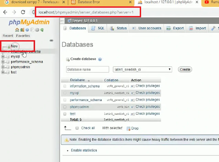Expand mysql node in sidebar tree
Image resolution: width=219 pixels, height=162 pixels.
point(3,57)
